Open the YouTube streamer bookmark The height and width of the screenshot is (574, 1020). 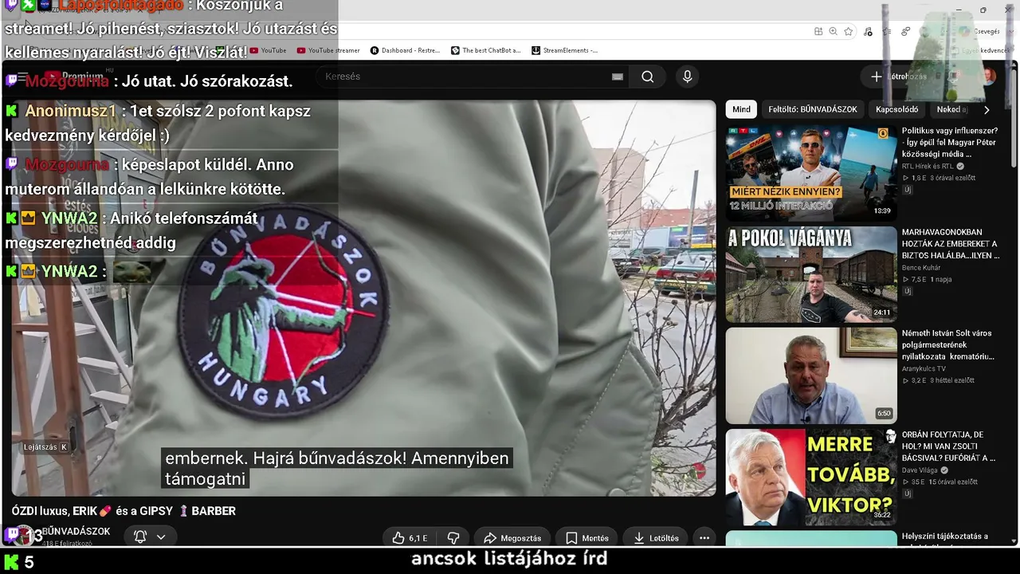[x=328, y=50]
